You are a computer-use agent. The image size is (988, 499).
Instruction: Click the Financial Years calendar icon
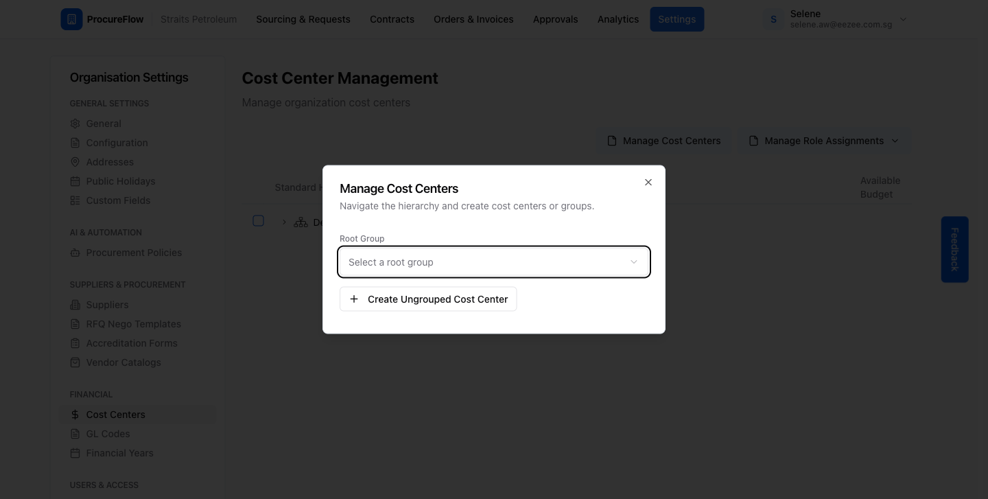click(x=75, y=453)
